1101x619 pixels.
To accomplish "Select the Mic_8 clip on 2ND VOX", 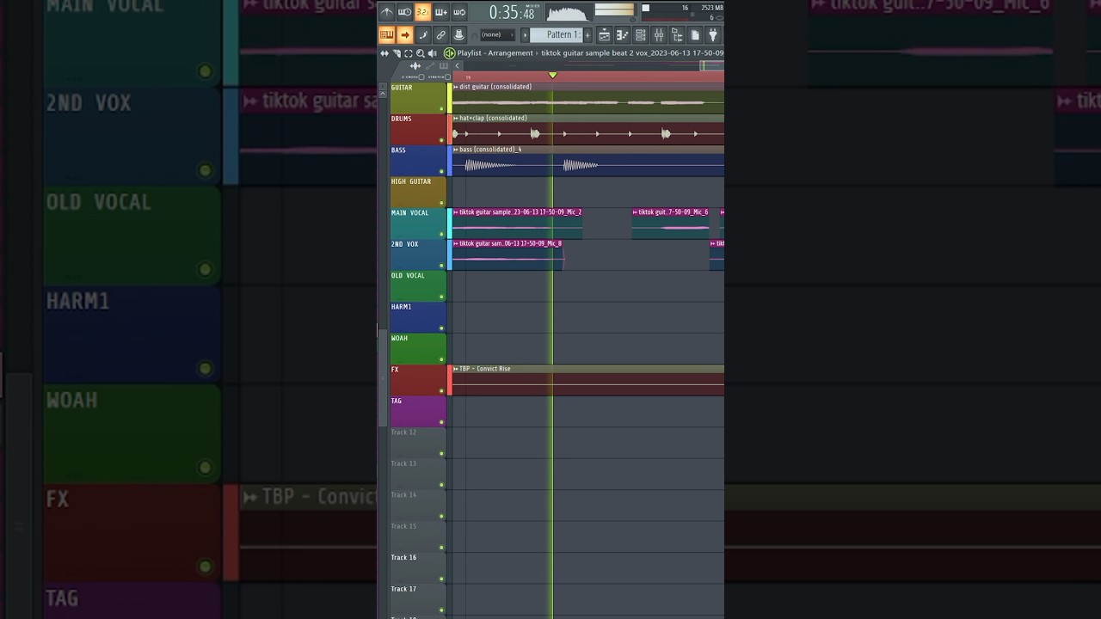I will (x=507, y=255).
